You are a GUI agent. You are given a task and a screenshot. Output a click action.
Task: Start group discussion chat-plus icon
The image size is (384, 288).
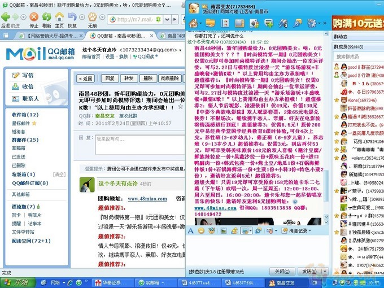tap(269, 24)
